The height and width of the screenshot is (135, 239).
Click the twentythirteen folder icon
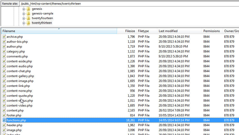coord(29,23)
